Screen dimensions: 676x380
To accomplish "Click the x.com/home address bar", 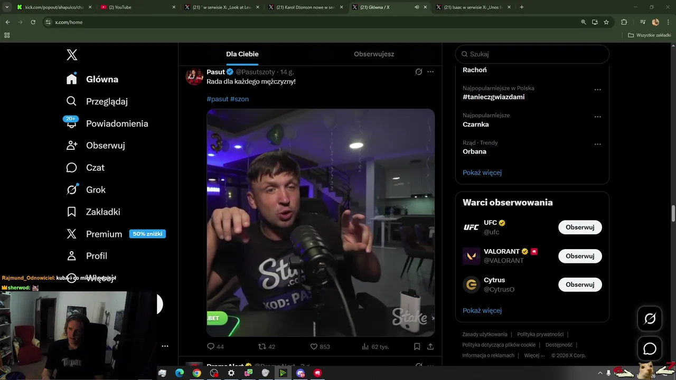I will (x=312, y=22).
